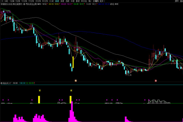Click the first yellow signal bar in sub-chart

pyautogui.click(x=39, y=100)
